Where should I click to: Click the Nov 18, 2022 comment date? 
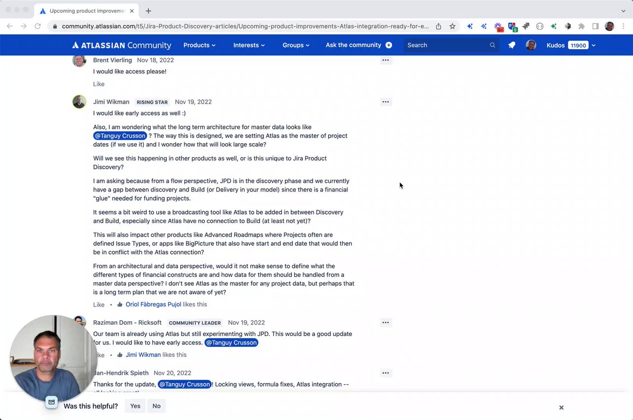pos(155,60)
